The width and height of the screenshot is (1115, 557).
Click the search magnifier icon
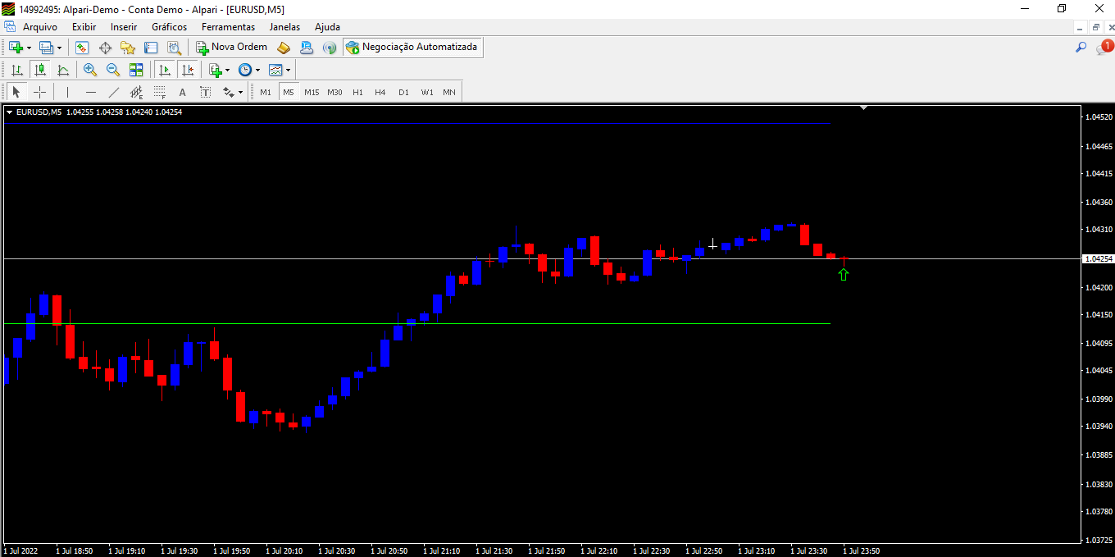(x=1081, y=48)
